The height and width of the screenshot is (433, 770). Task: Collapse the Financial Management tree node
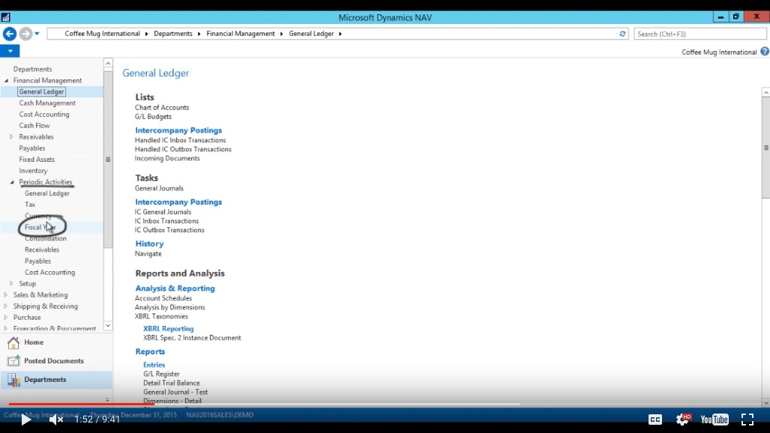pos(7,80)
